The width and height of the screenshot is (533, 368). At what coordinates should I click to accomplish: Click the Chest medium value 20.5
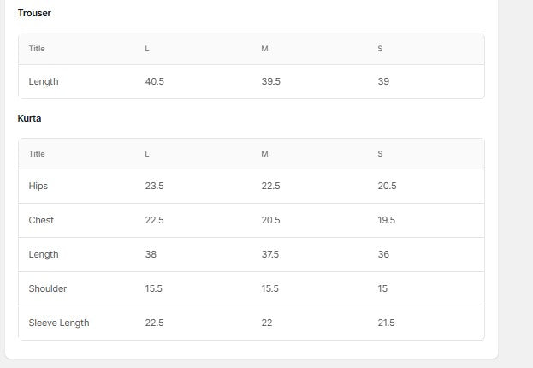point(271,220)
